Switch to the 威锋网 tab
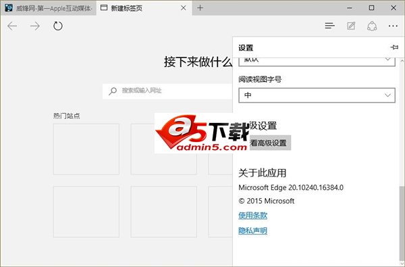The image size is (405, 267). click(x=49, y=8)
